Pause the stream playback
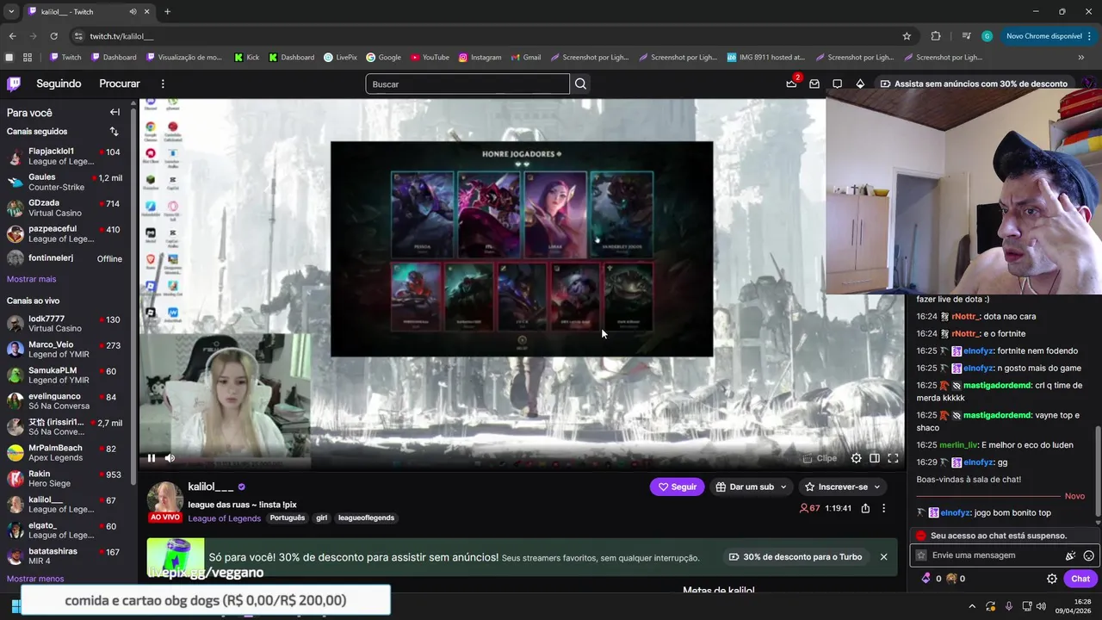 coord(152,458)
